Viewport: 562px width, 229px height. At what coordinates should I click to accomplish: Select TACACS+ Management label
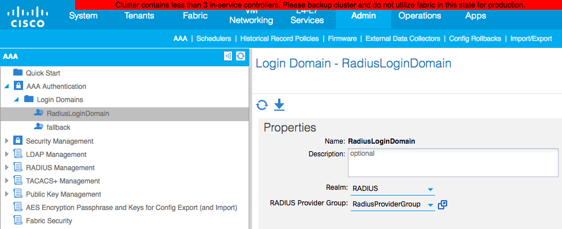click(x=63, y=181)
